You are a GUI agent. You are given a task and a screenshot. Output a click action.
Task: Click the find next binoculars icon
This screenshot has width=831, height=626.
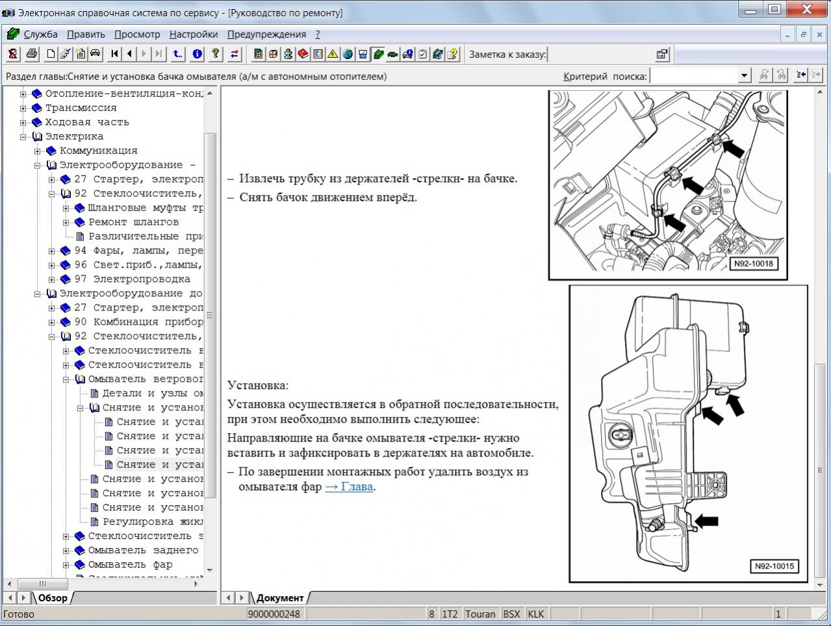click(764, 75)
